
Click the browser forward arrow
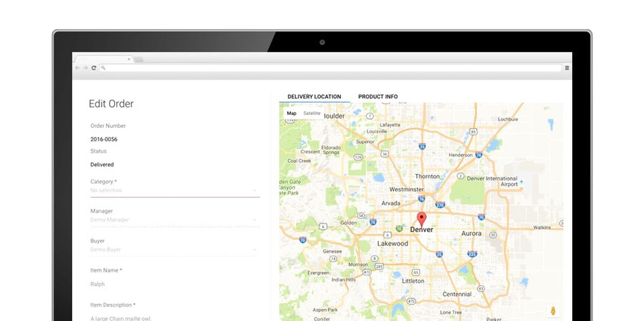tap(85, 68)
